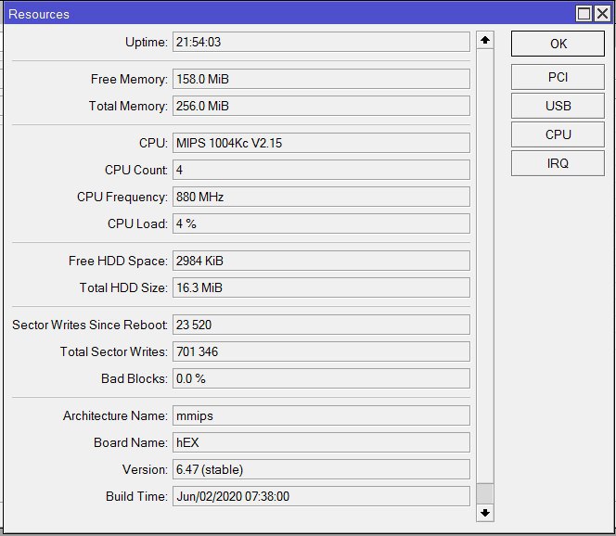
Task: Click the "Free HDD Space:" label
Action: click(x=118, y=261)
